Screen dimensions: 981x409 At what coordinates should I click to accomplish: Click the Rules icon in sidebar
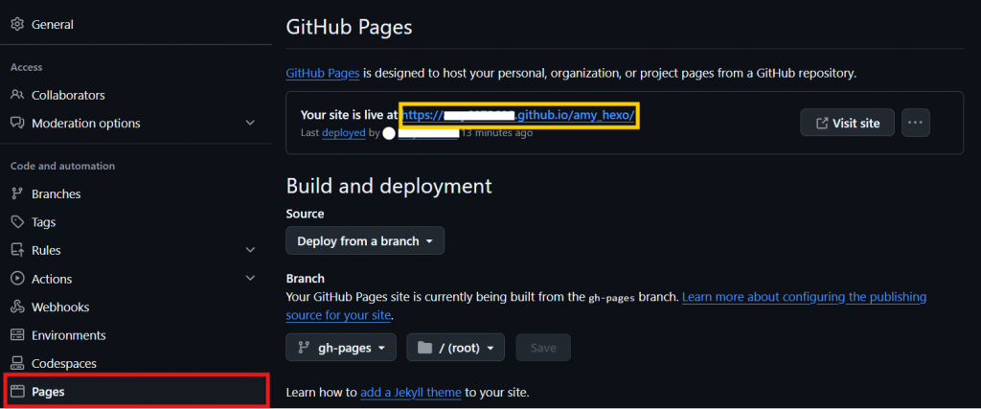(x=17, y=250)
